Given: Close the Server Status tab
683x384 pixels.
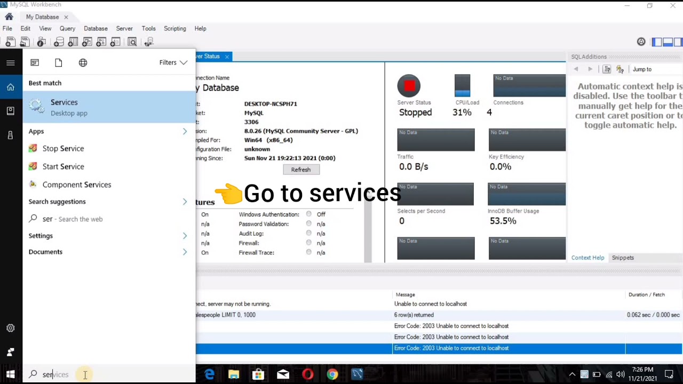Looking at the screenshot, I should coord(227,57).
